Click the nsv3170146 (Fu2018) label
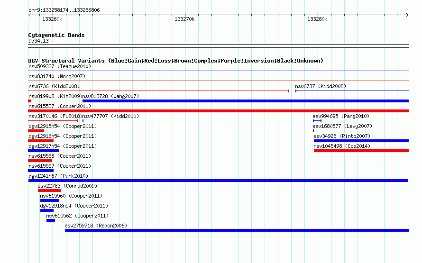 (x=55, y=116)
